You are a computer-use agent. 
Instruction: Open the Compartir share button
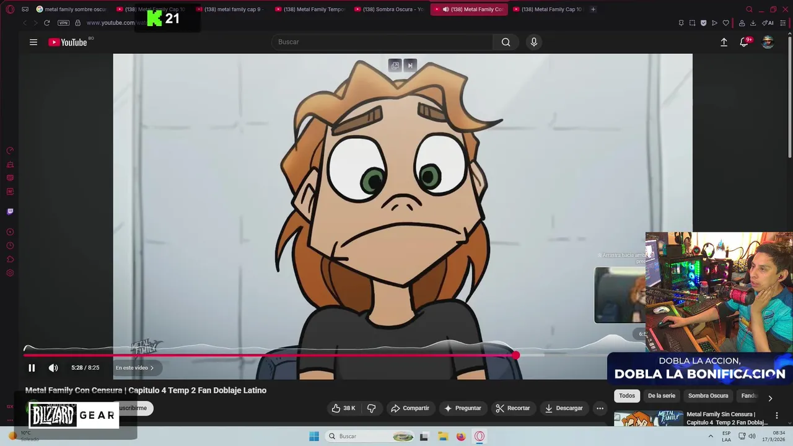(x=410, y=408)
